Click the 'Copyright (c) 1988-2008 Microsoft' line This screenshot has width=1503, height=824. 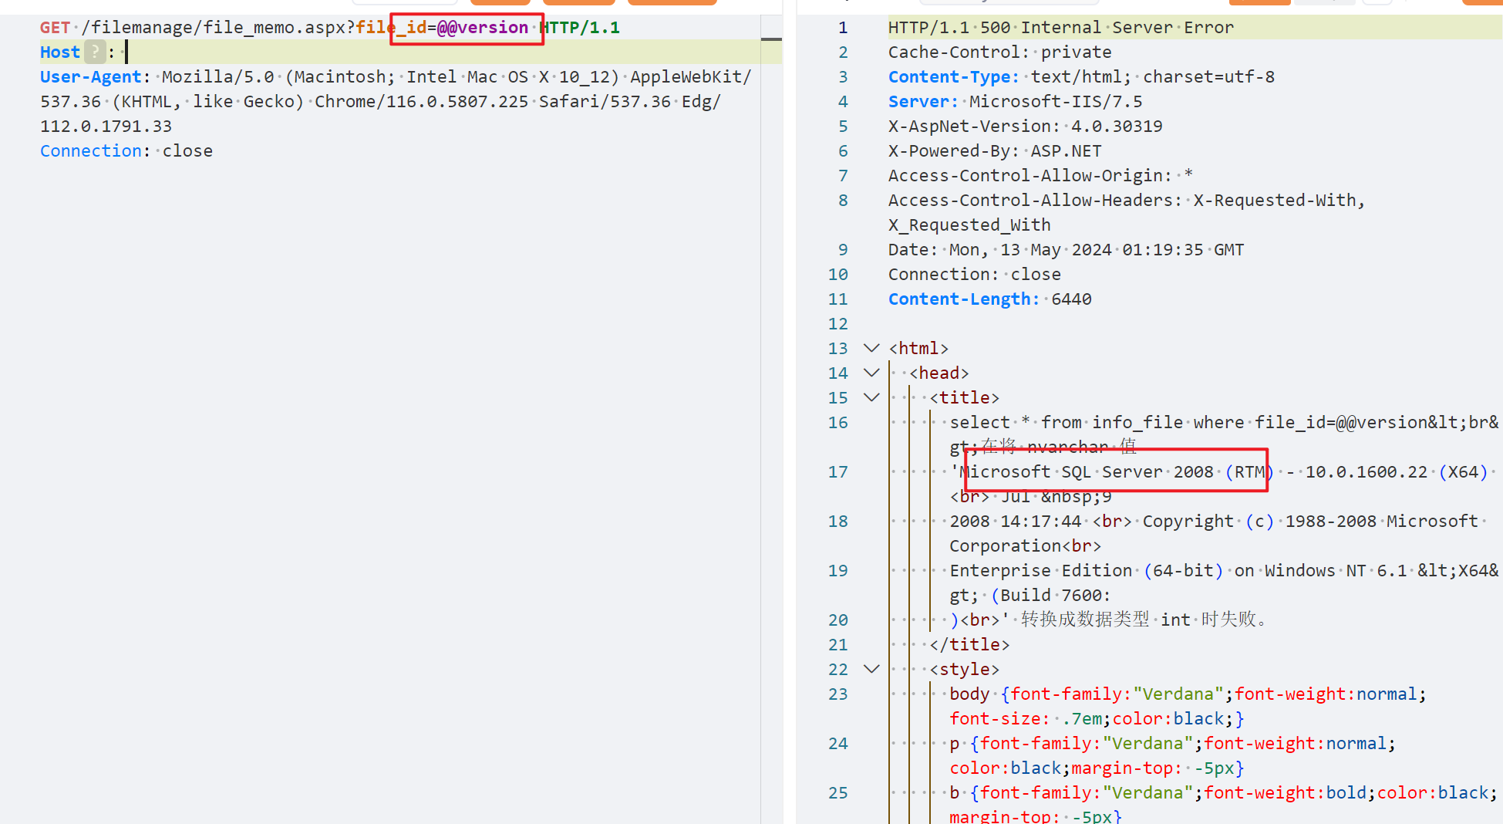click(x=1311, y=522)
